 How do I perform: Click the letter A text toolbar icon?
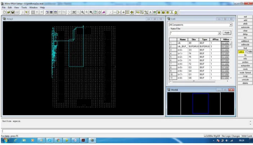[x=150, y=12]
